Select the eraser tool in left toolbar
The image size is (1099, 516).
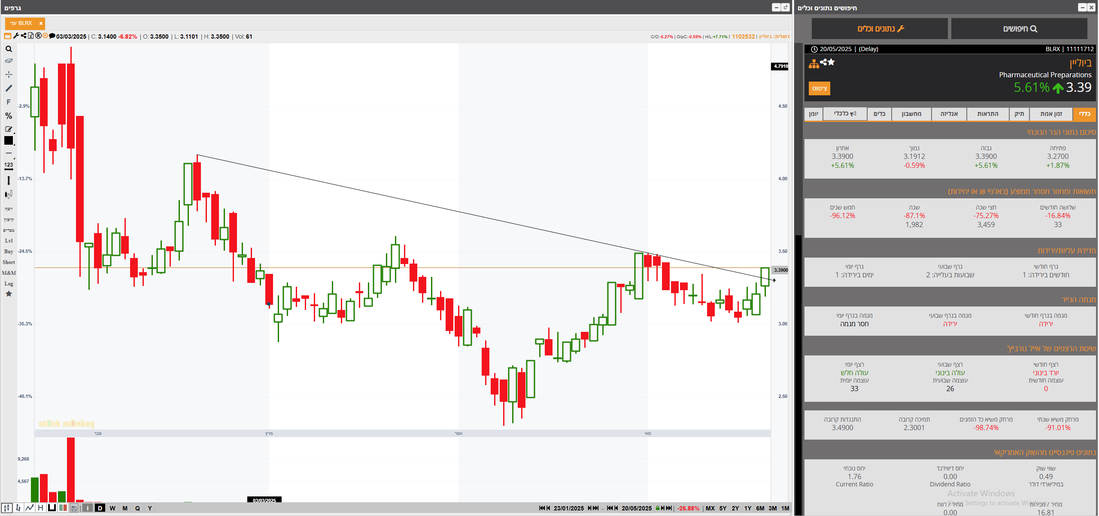point(9,61)
